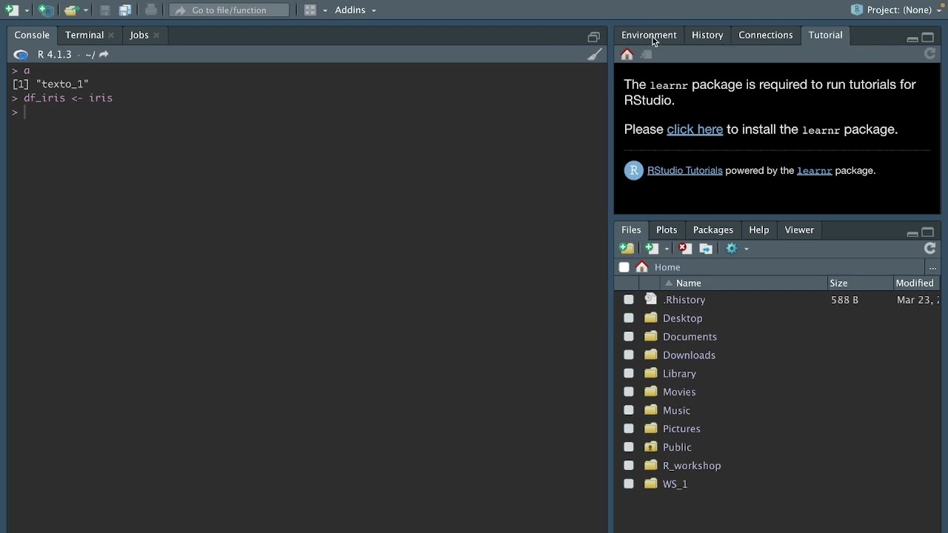Open the Pictures folder
This screenshot has height=533, width=948.
pyautogui.click(x=681, y=429)
